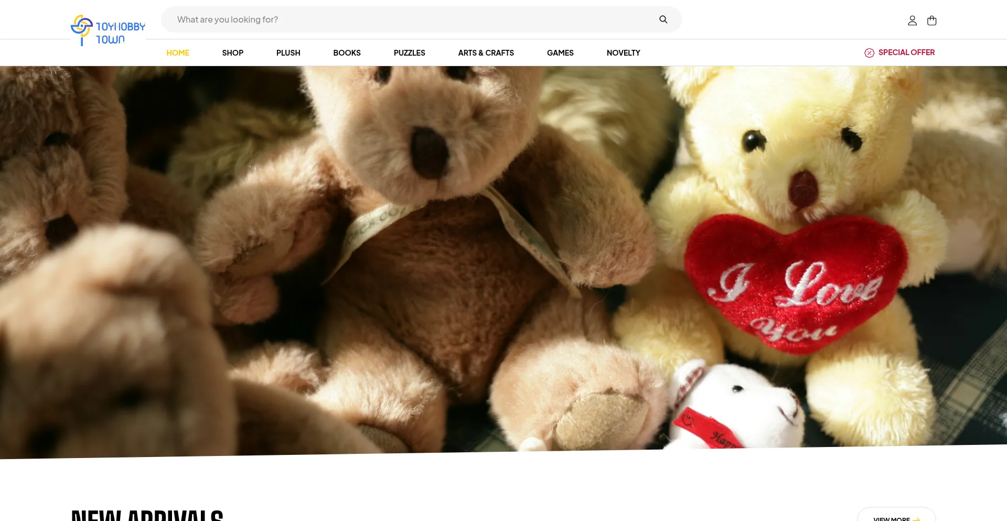Image resolution: width=1007 pixels, height=521 pixels.
Task: Click the New Arrivals section heading
Action: pos(147,514)
